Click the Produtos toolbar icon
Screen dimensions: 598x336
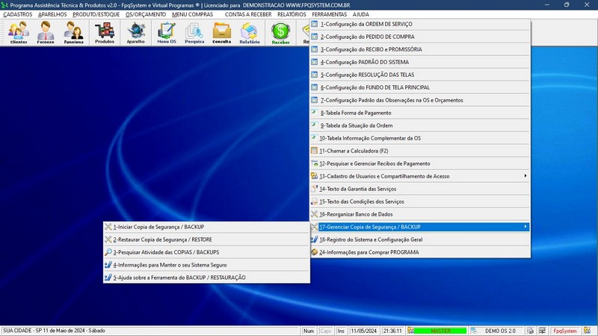tap(105, 32)
